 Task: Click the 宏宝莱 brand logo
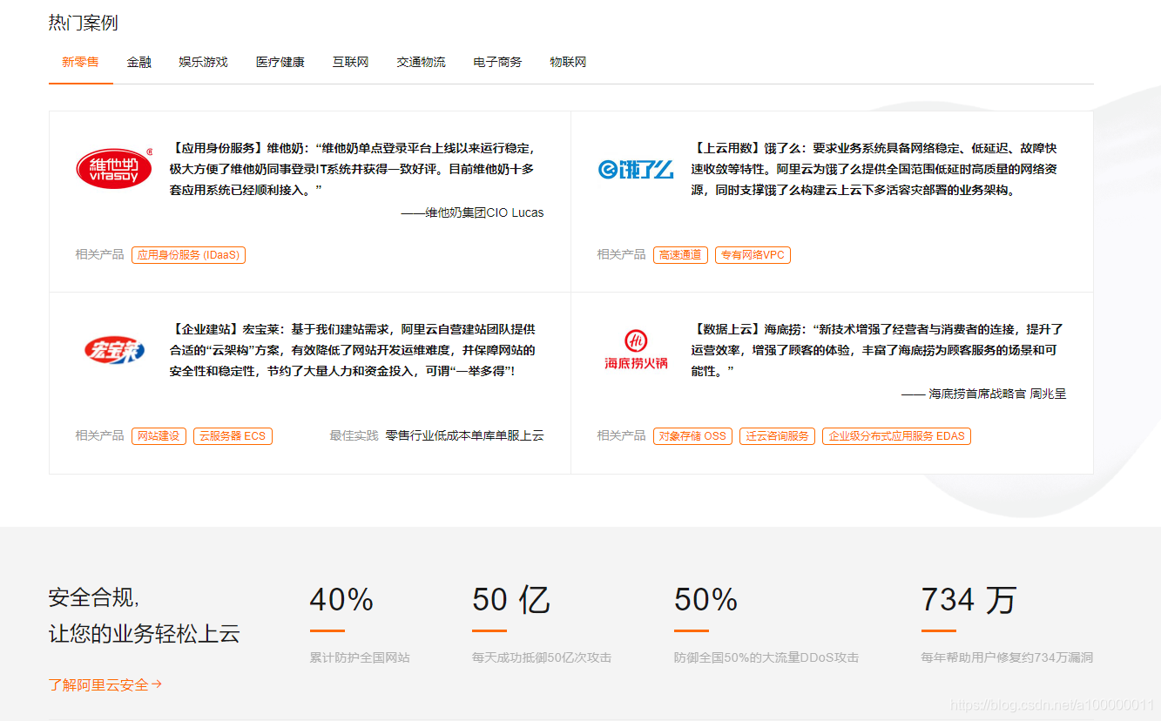[113, 347]
